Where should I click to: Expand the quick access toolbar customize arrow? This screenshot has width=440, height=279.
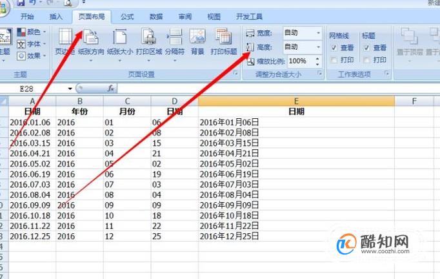84,2
